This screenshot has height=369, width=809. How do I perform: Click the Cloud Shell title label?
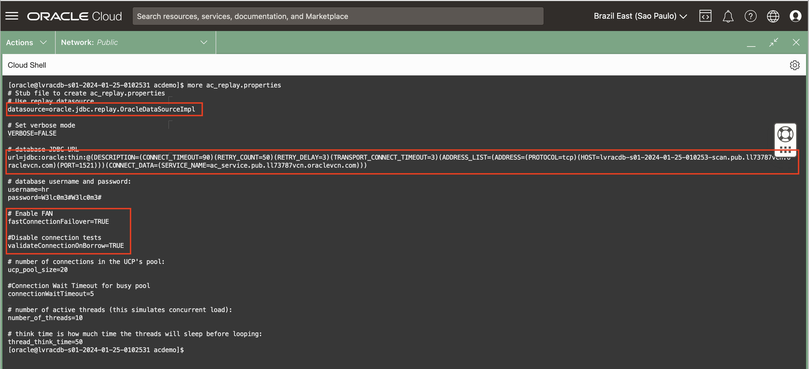coord(27,65)
